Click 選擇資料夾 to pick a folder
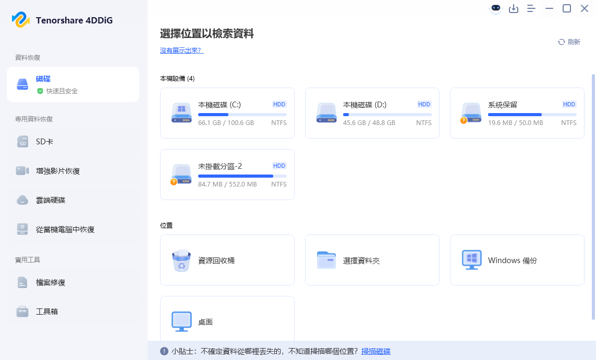This screenshot has height=360, width=596. point(372,260)
